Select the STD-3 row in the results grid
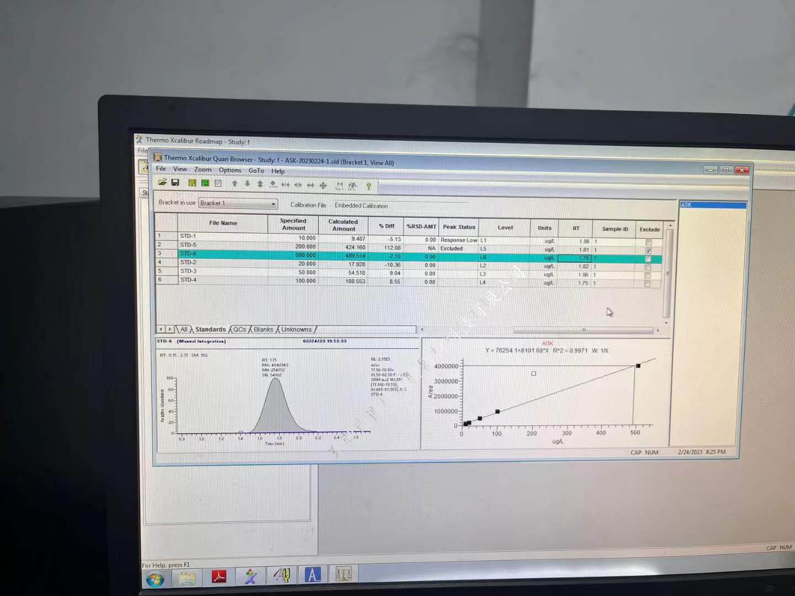Screen dimensions: 795x596 tap(188, 271)
